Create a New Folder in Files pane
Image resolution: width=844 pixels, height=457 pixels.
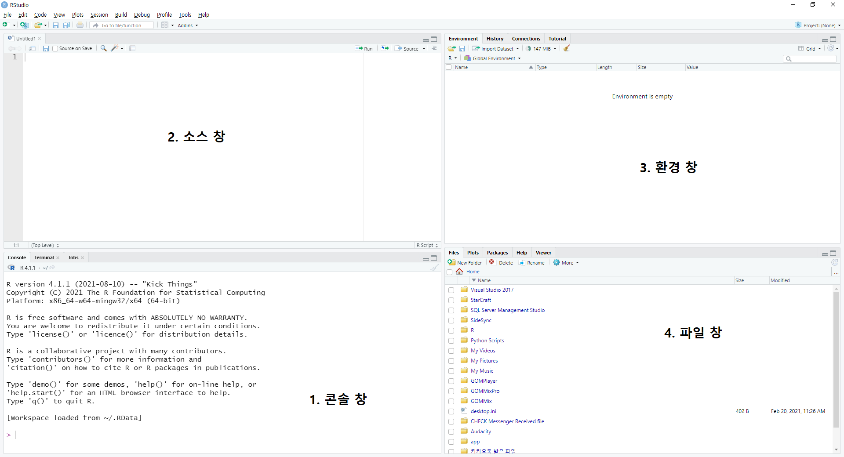pos(465,262)
